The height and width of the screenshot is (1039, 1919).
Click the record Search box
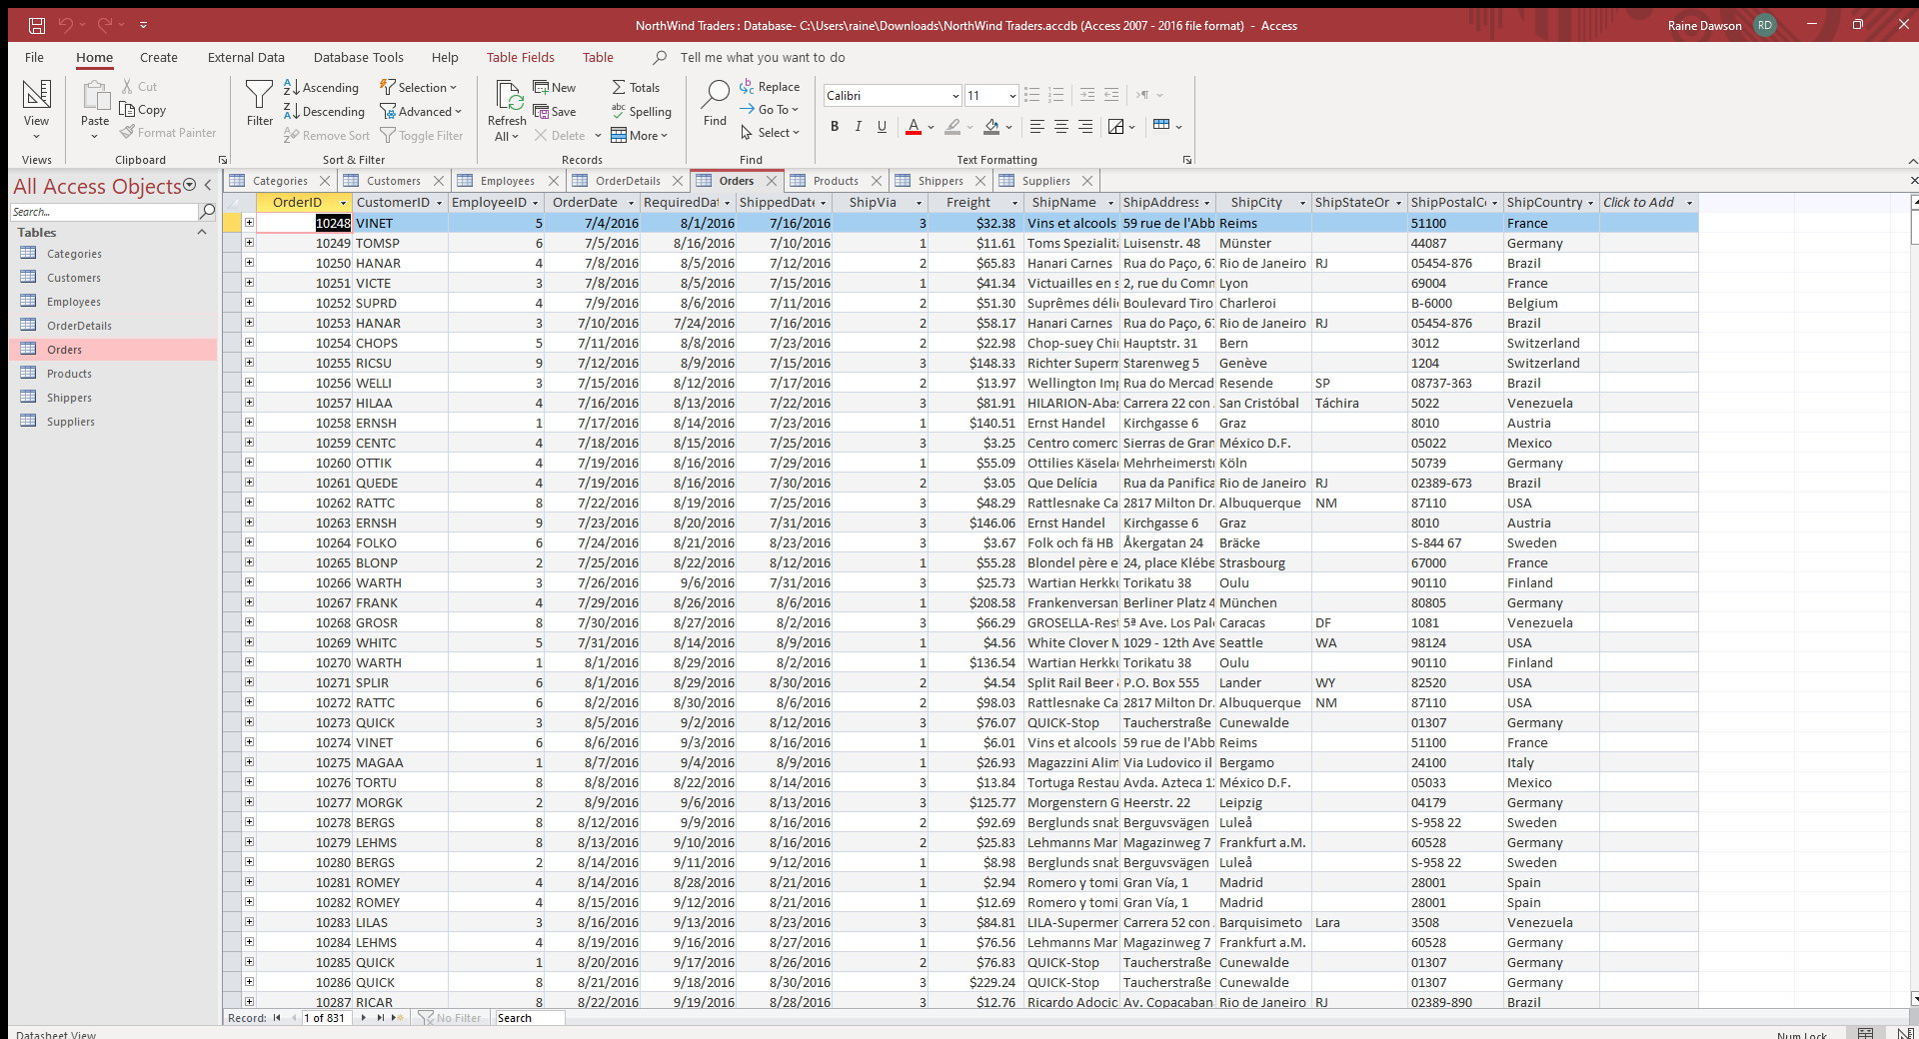click(529, 1018)
